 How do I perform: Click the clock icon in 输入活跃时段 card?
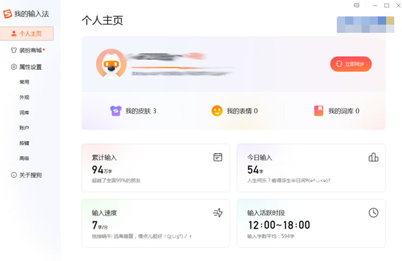pyautogui.click(x=374, y=213)
